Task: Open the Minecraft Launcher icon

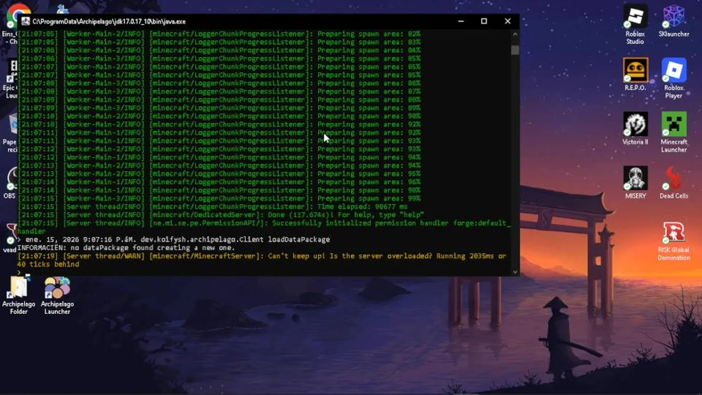Action: (674, 132)
